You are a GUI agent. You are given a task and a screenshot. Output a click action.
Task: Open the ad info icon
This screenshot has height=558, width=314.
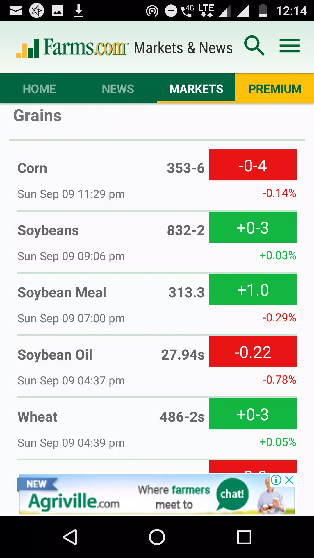(276, 480)
